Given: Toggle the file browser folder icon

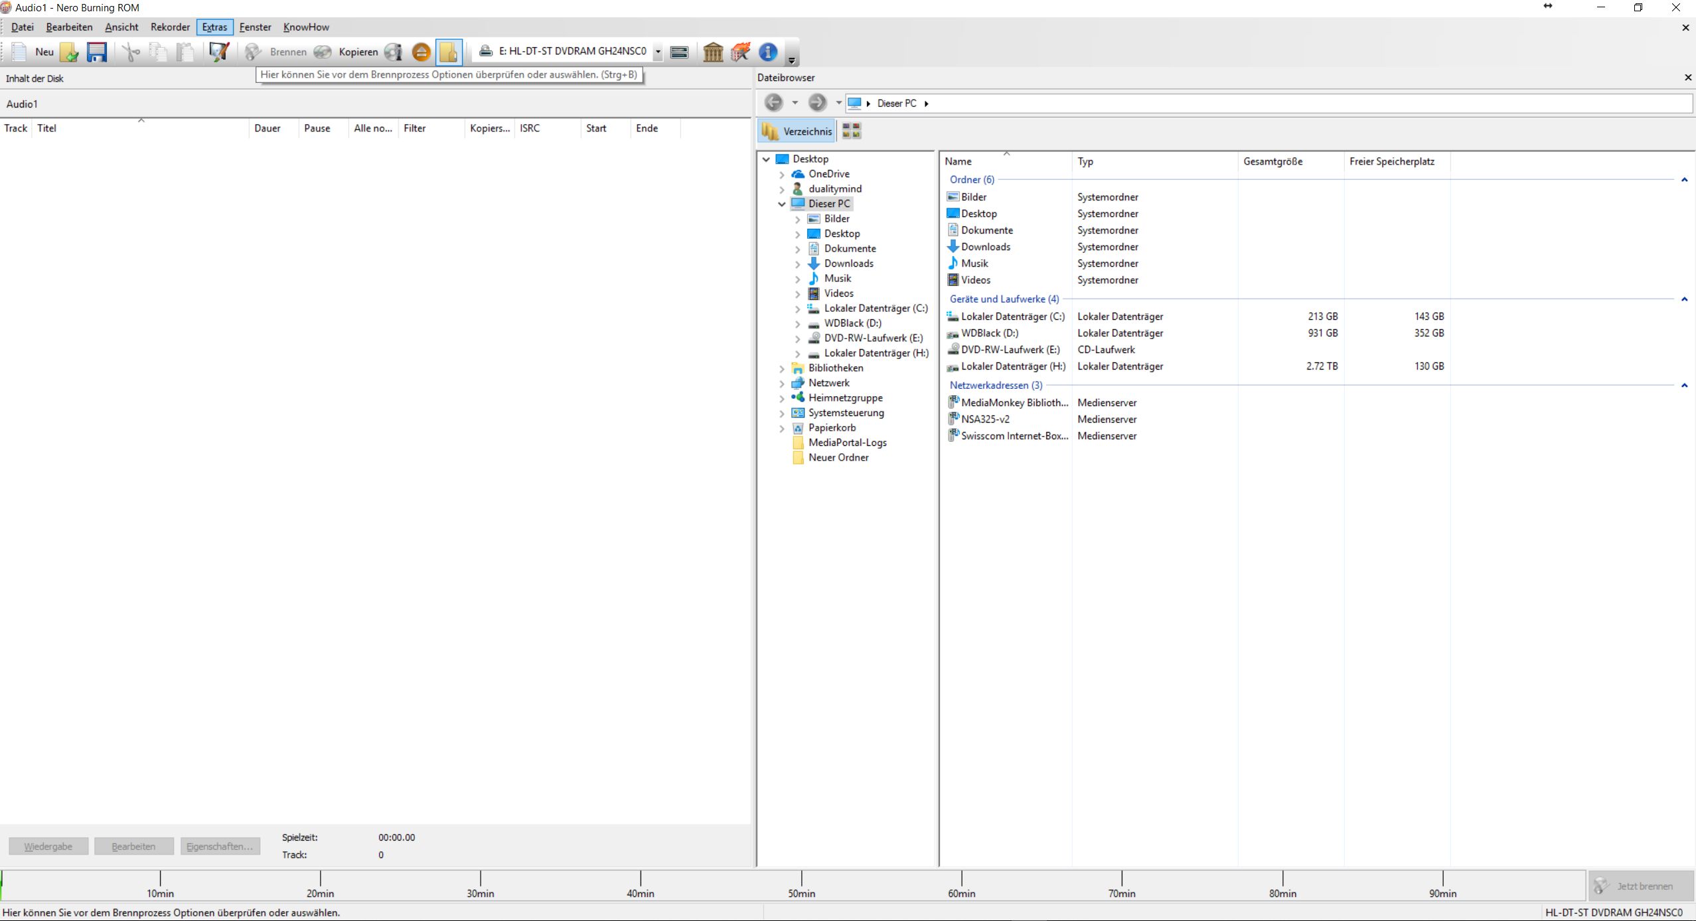Looking at the screenshot, I should coord(449,52).
